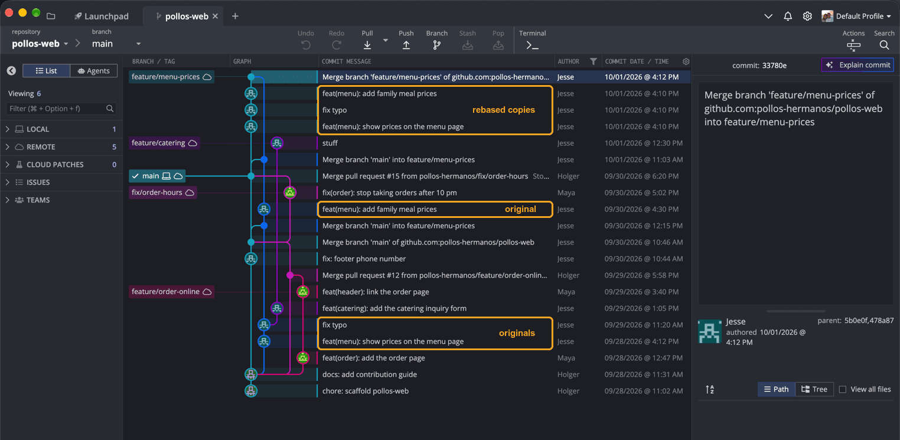
Task: Click the Redo toolbar icon
Action: [337, 45]
